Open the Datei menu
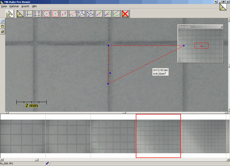230x166 pixels. coord(4,6)
